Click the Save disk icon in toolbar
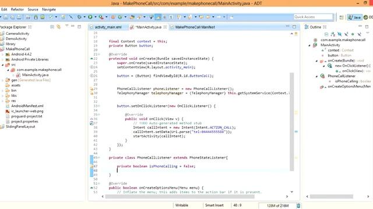The width and height of the screenshot is (373, 209). [6, 17]
